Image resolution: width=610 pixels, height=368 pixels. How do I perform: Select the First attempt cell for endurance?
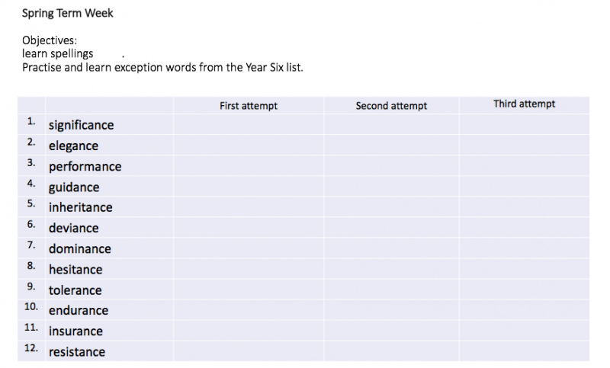[249, 309]
